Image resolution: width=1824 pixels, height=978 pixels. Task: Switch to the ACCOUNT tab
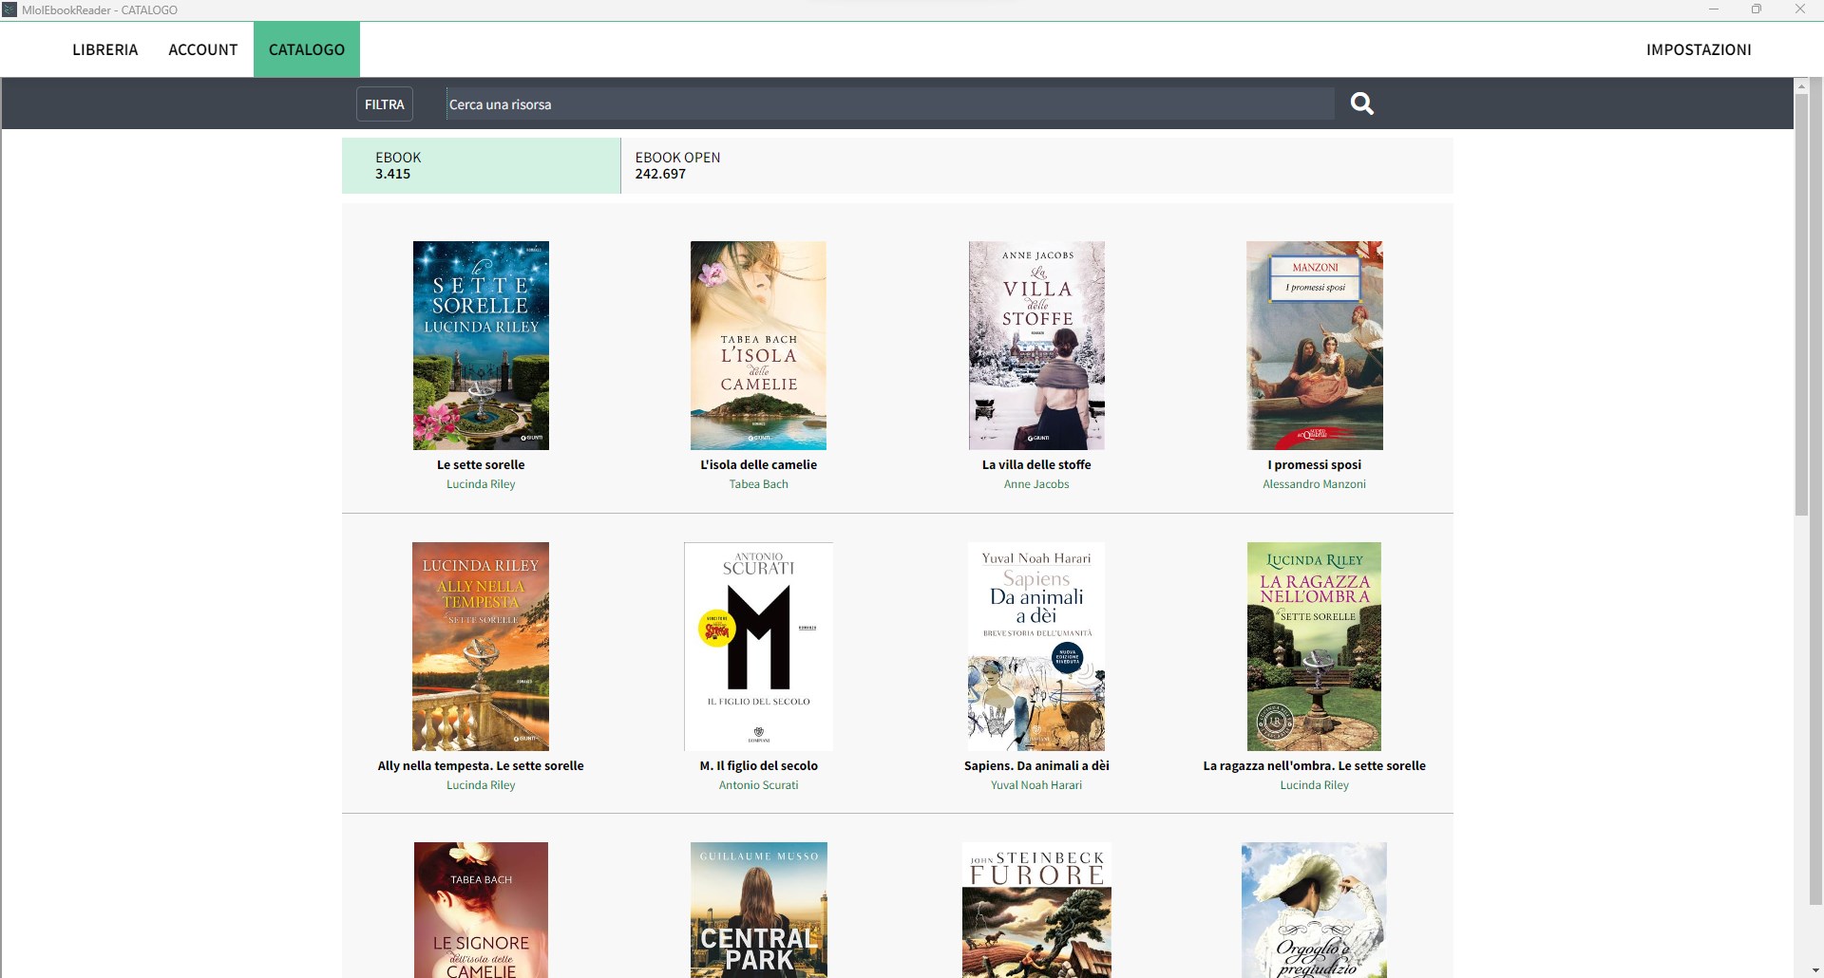pos(202,49)
